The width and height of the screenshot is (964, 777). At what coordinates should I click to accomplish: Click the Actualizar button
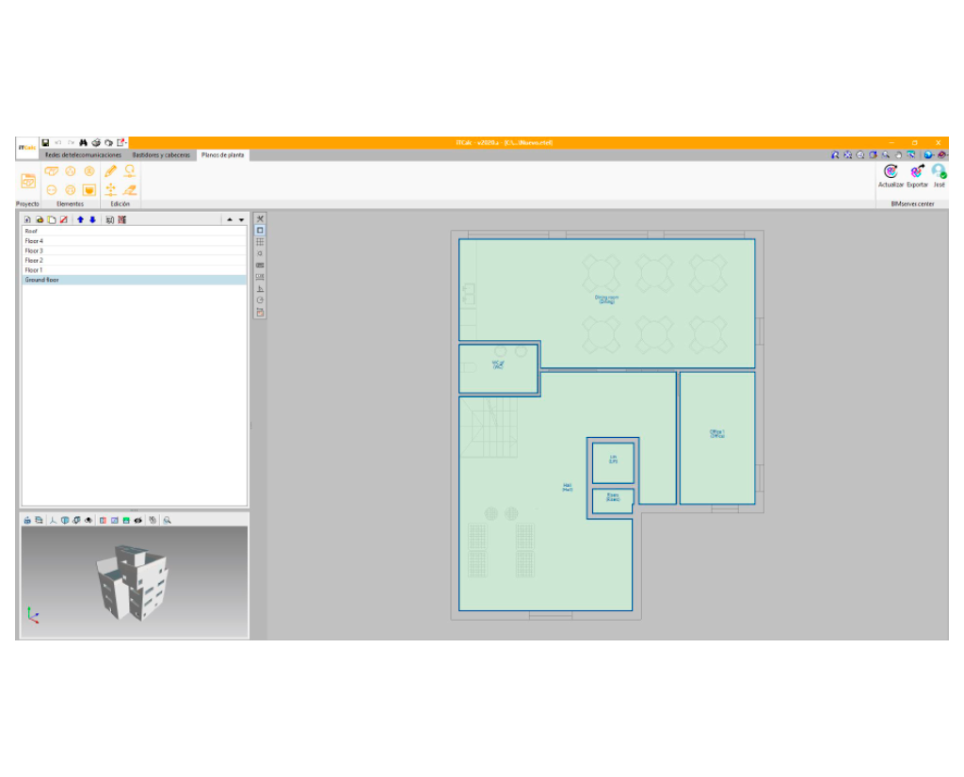891,175
